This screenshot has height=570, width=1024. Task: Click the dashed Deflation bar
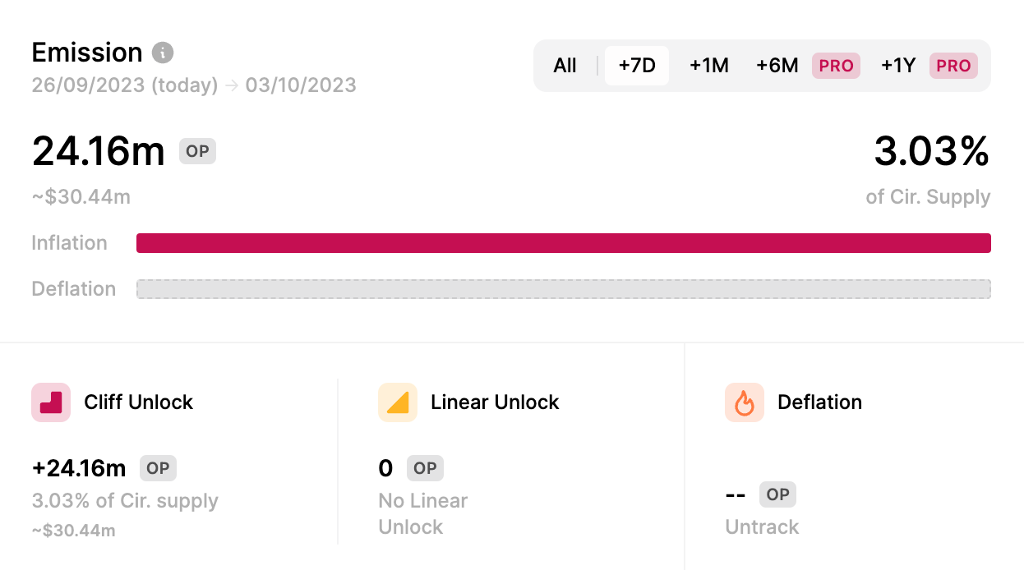564,288
